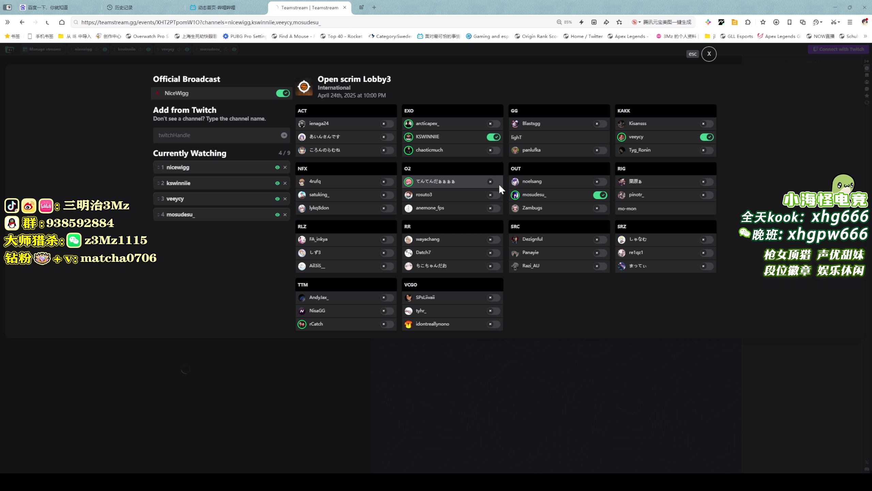Open the Home / Twitter bookmark
Image resolution: width=872 pixels, height=491 pixels.
click(583, 36)
